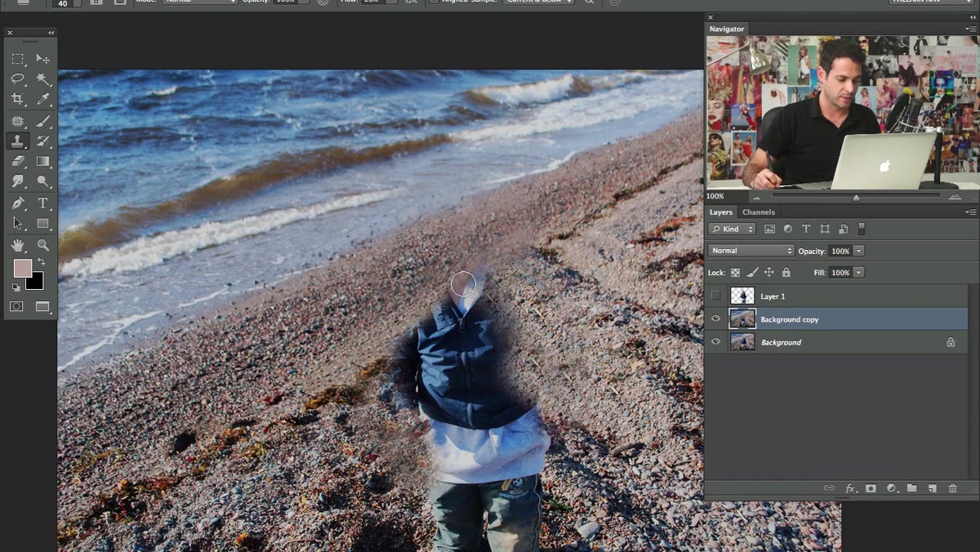Select the Crop tool
Image resolution: width=980 pixels, height=552 pixels.
click(18, 99)
